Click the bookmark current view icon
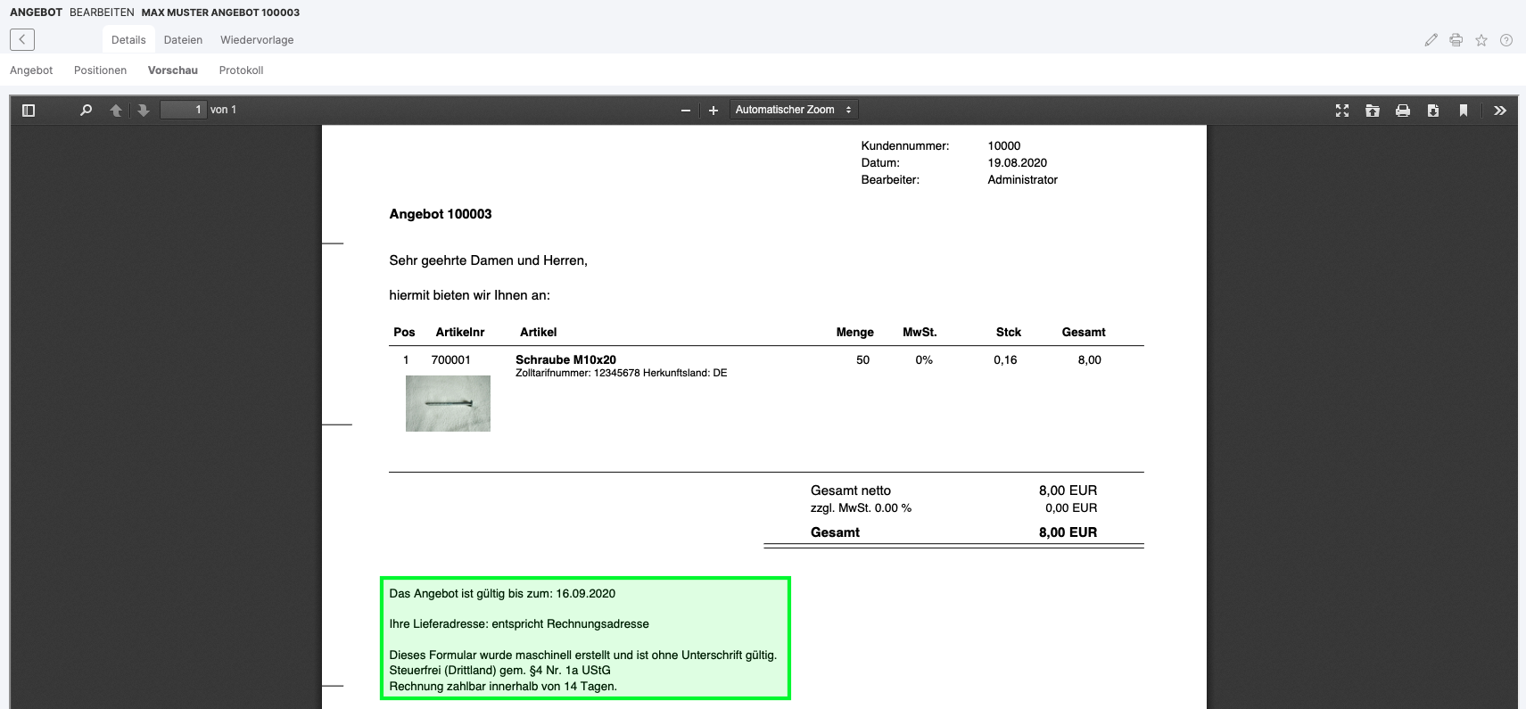The width and height of the screenshot is (1526, 709). pyautogui.click(x=1463, y=111)
